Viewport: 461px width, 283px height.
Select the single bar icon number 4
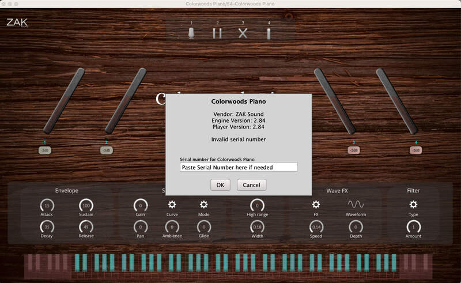(269, 33)
